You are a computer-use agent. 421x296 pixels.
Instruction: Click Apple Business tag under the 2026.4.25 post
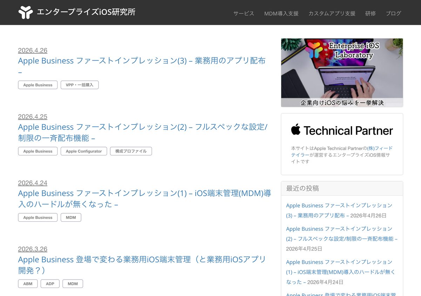pyautogui.click(x=38, y=151)
